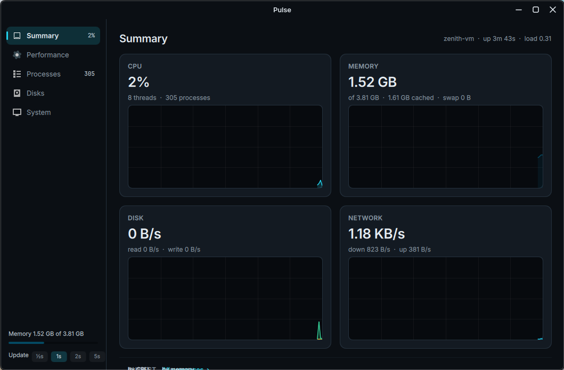Screen dimensions: 564x370
Task: Click the sidebar memory usage bar
Action: pyautogui.click(x=53, y=343)
